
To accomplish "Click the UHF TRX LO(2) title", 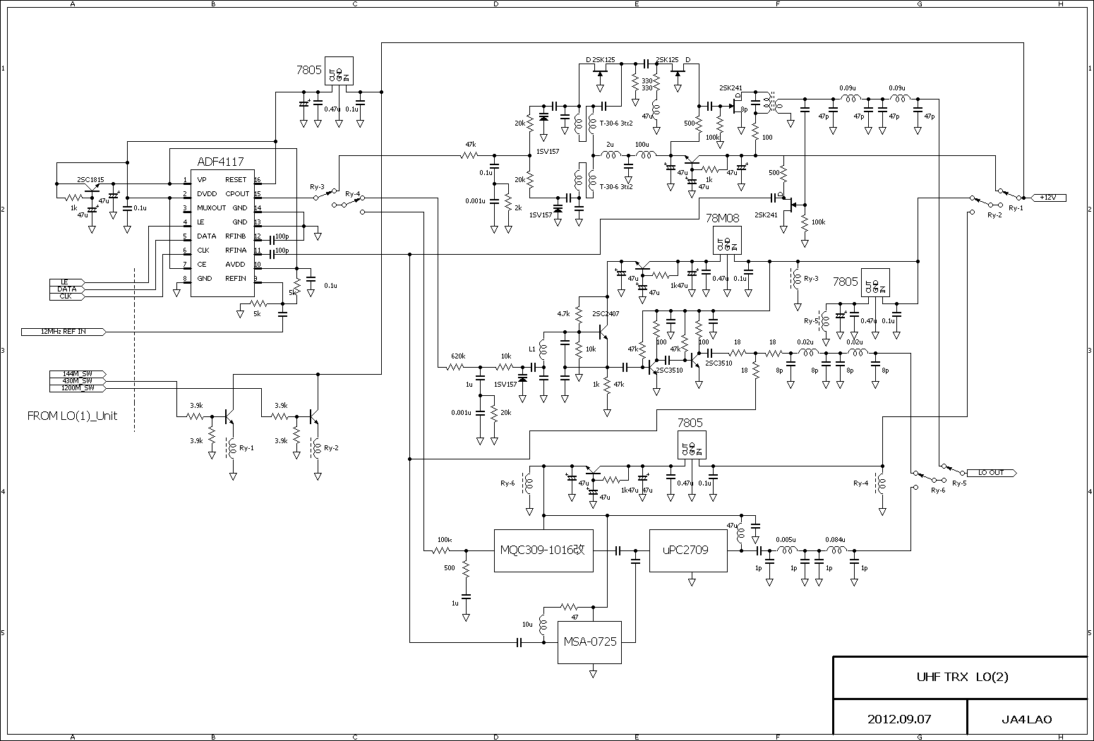I will (x=961, y=677).
